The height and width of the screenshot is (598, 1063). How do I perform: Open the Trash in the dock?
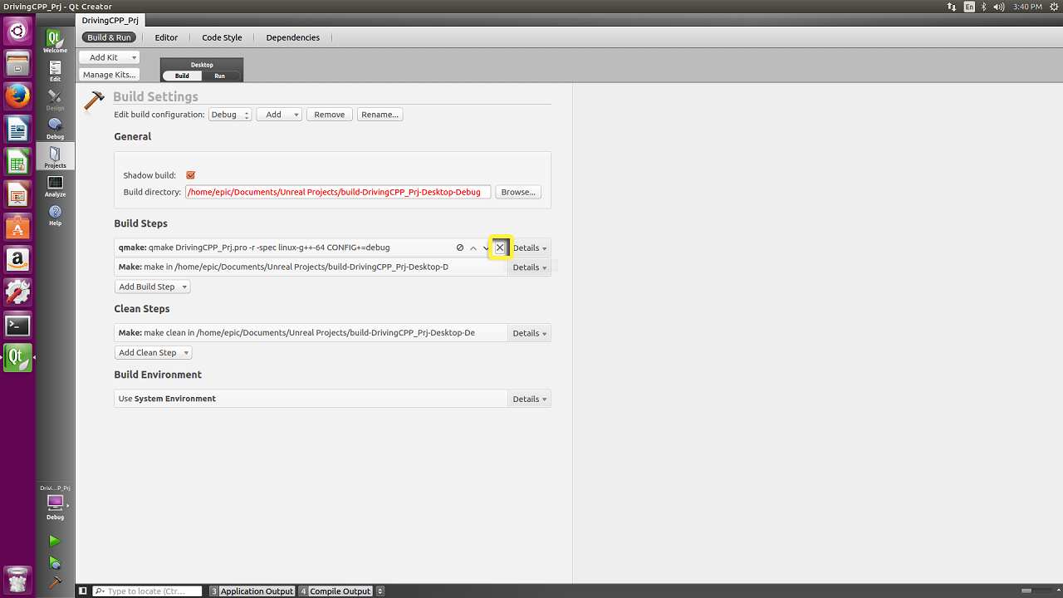tap(17, 579)
